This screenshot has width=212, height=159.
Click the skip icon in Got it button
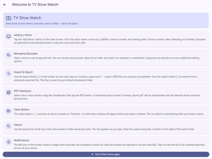point(92,154)
